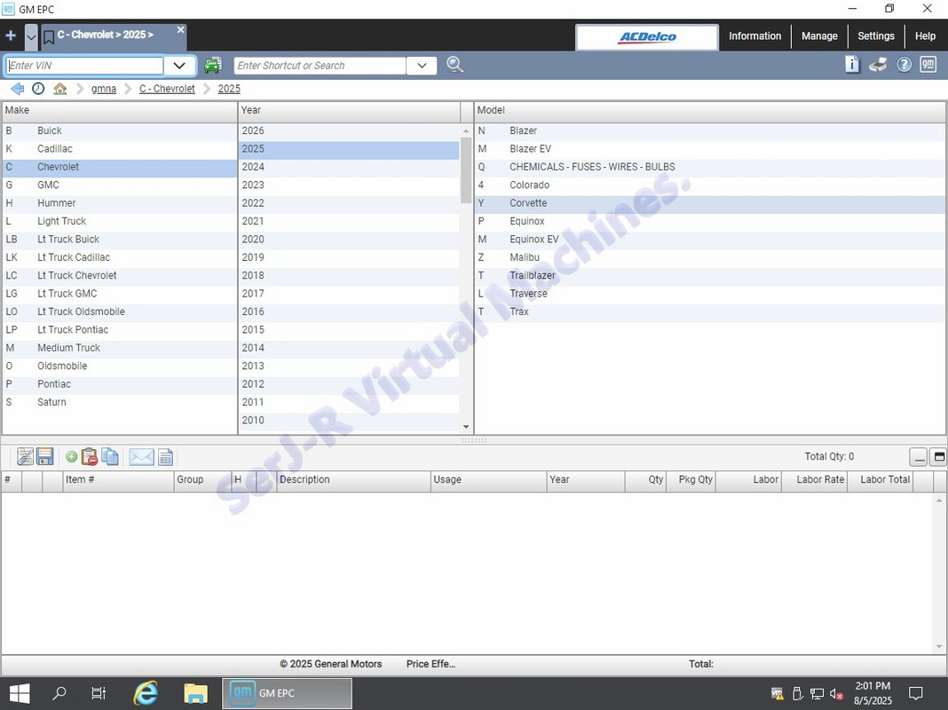Minimize the parts list panel
The height and width of the screenshot is (710, 948).
point(919,457)
